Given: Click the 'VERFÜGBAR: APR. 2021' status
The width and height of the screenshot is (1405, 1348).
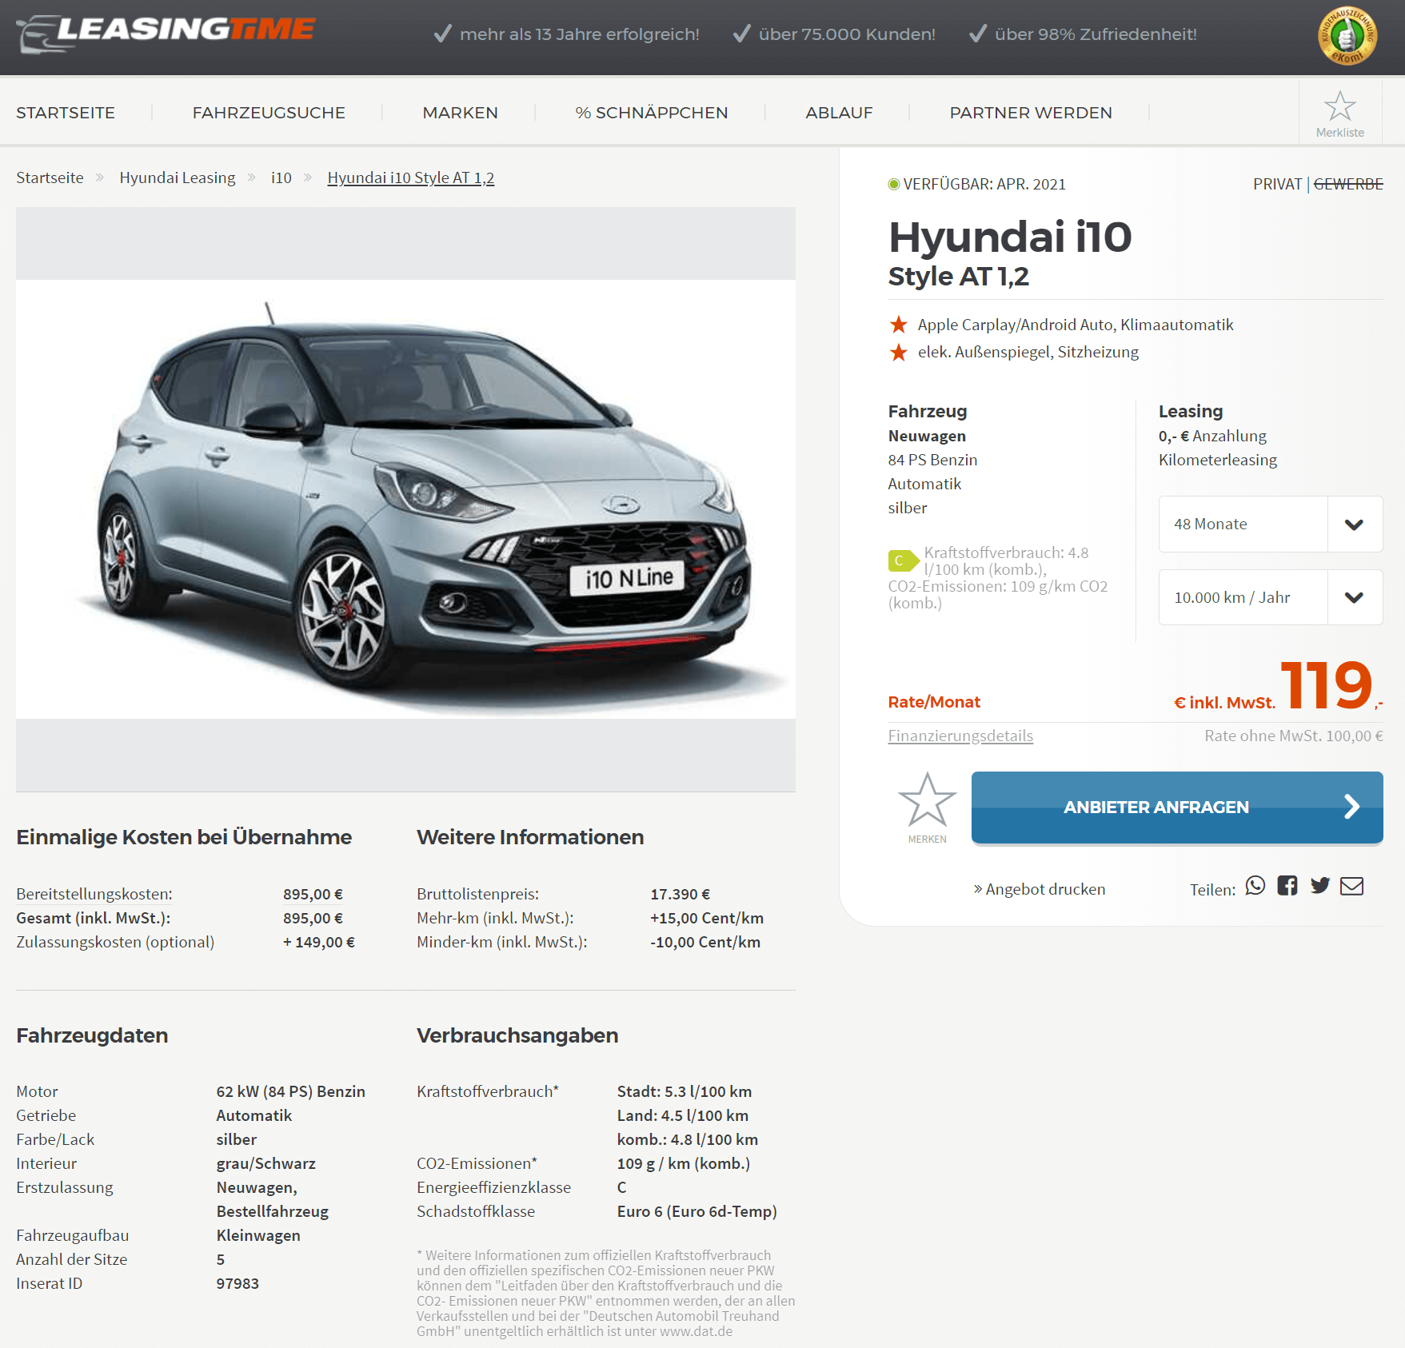Looking at the screenshot, I should pyautogui.click(x=977, y=184).
